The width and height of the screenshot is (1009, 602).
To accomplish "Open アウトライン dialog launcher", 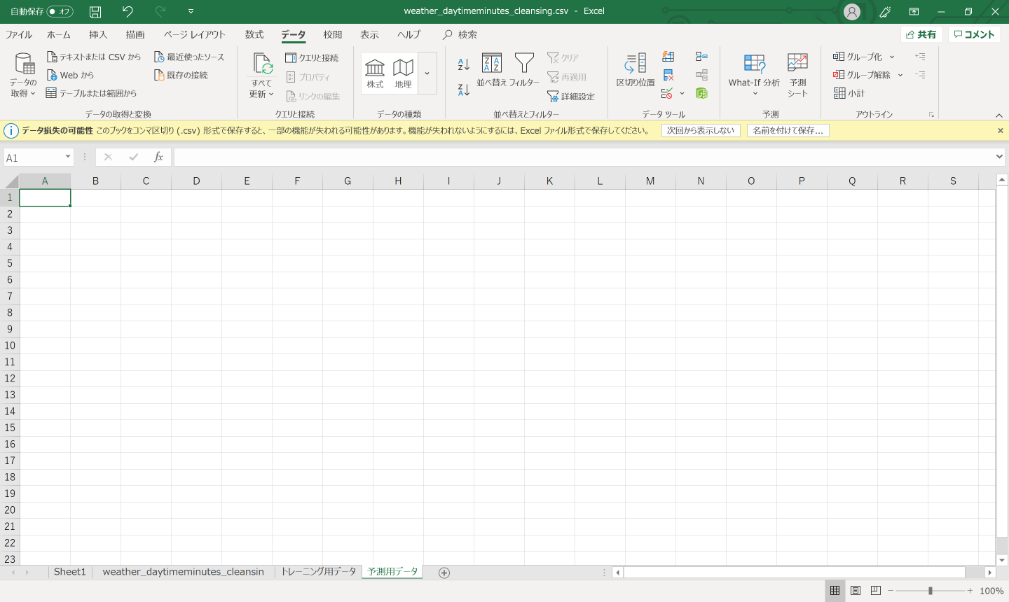I will 931,115.
